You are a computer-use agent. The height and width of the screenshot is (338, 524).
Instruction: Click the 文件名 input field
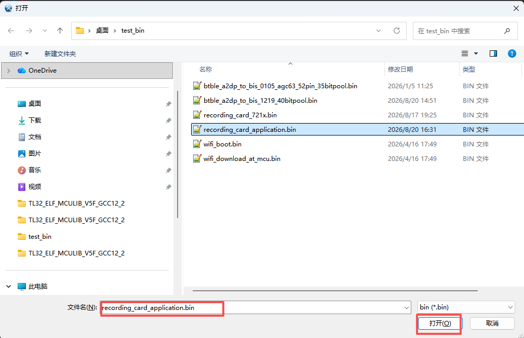point(256,307)
